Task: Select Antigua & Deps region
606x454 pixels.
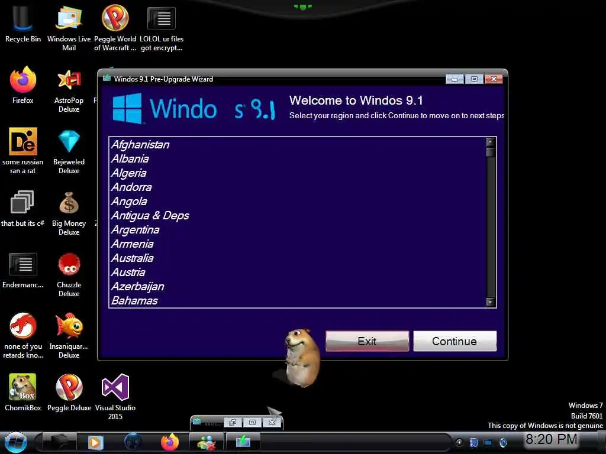Action: 297,215
